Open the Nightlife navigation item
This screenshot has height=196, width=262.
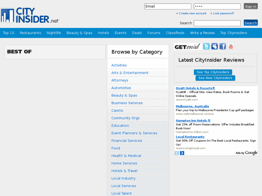click(x=54, y=33)
